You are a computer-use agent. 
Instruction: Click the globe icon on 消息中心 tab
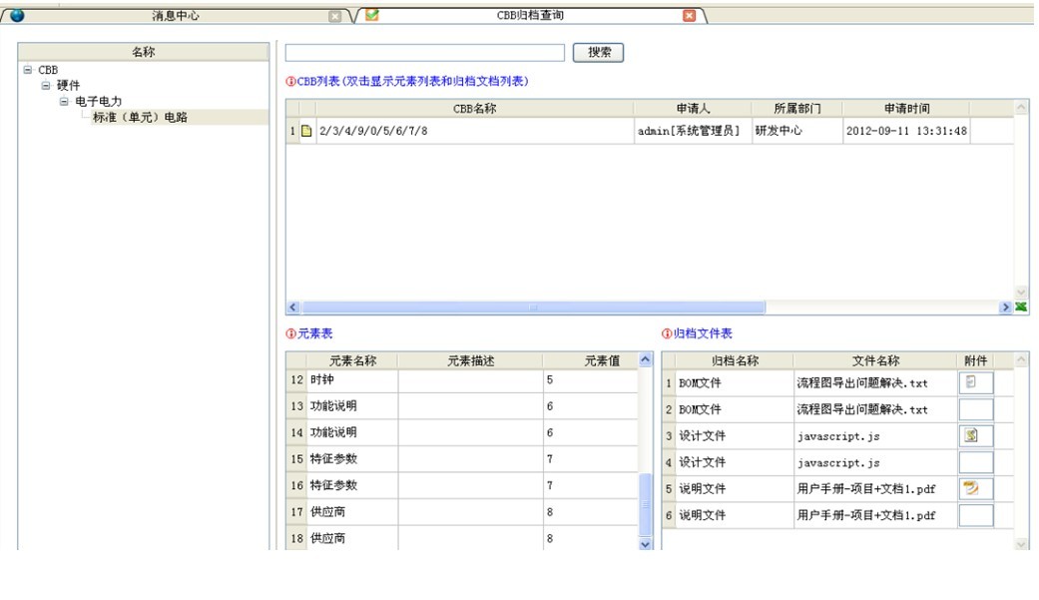tap(17, 15)
